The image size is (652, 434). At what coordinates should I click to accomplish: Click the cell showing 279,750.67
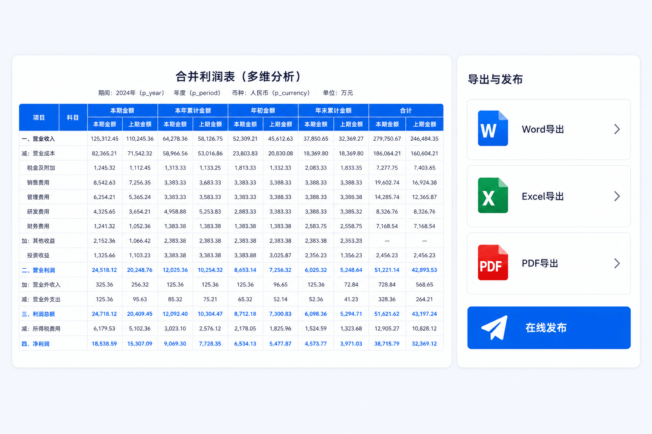[x=387, y=139]
